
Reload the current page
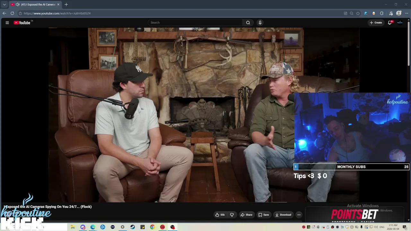tap(12, 13)
